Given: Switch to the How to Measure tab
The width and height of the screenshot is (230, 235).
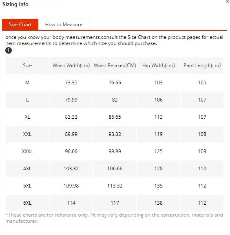Looking at the screenshot, I should [64, 25].
